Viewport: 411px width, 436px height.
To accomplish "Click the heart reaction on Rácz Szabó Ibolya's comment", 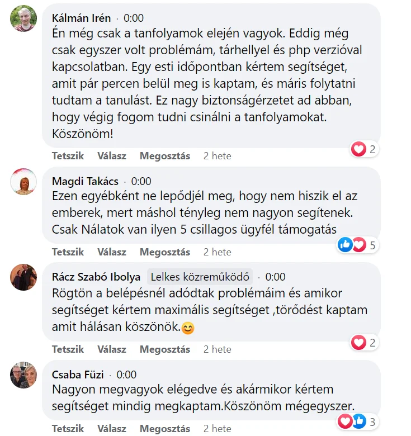I will 358,342.
